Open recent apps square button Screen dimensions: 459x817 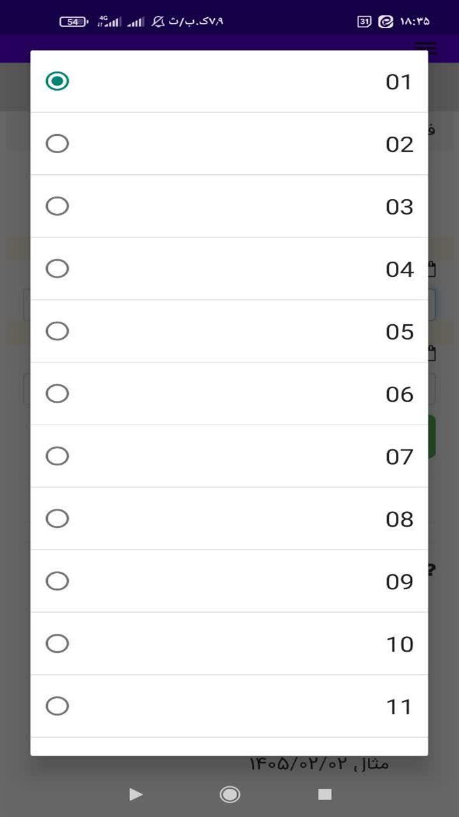(325, 794)
